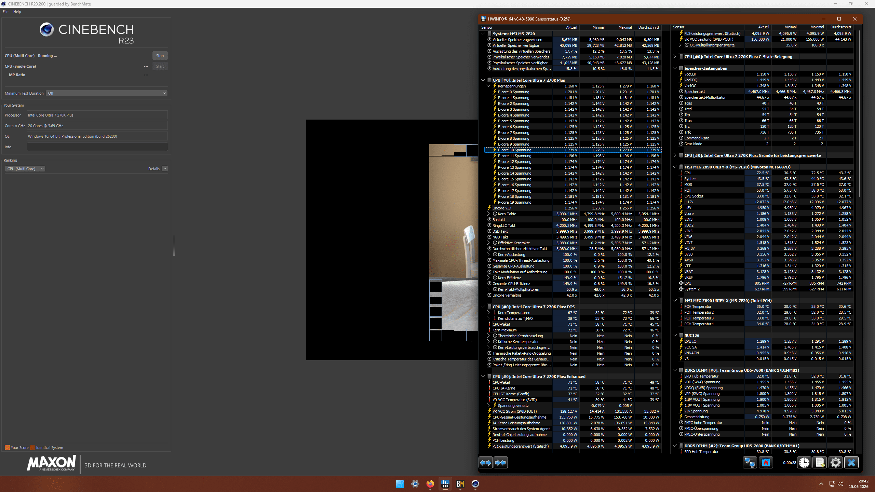
Task: Click the clock icon beside Bustakt
Action: click(489, 220)
